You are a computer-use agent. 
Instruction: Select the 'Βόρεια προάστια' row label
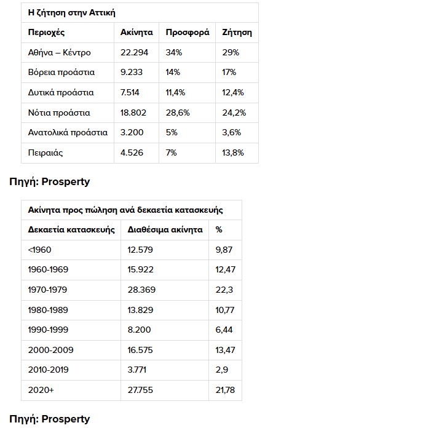point(61,72)
